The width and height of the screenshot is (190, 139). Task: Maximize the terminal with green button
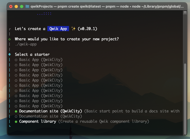click(22, 7)
